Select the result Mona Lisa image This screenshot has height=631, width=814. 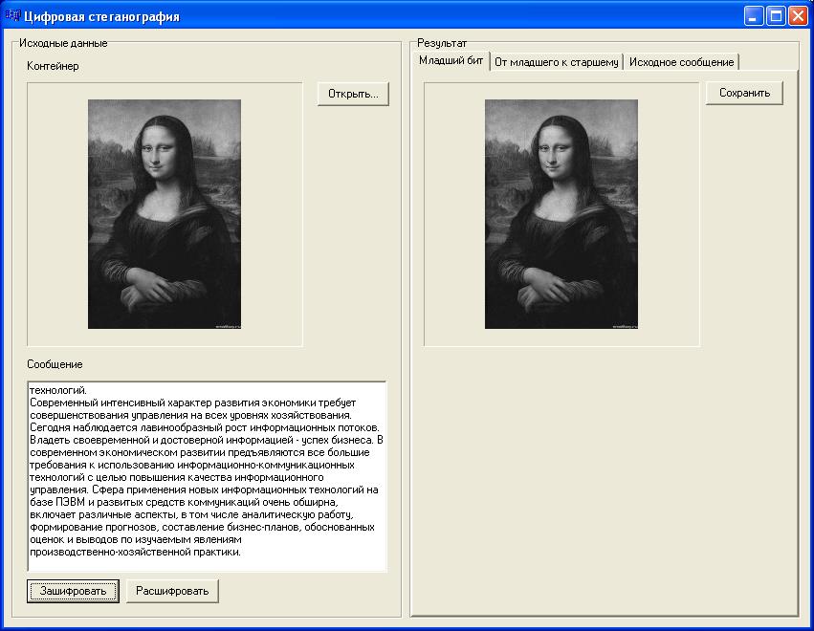point(561,214)
